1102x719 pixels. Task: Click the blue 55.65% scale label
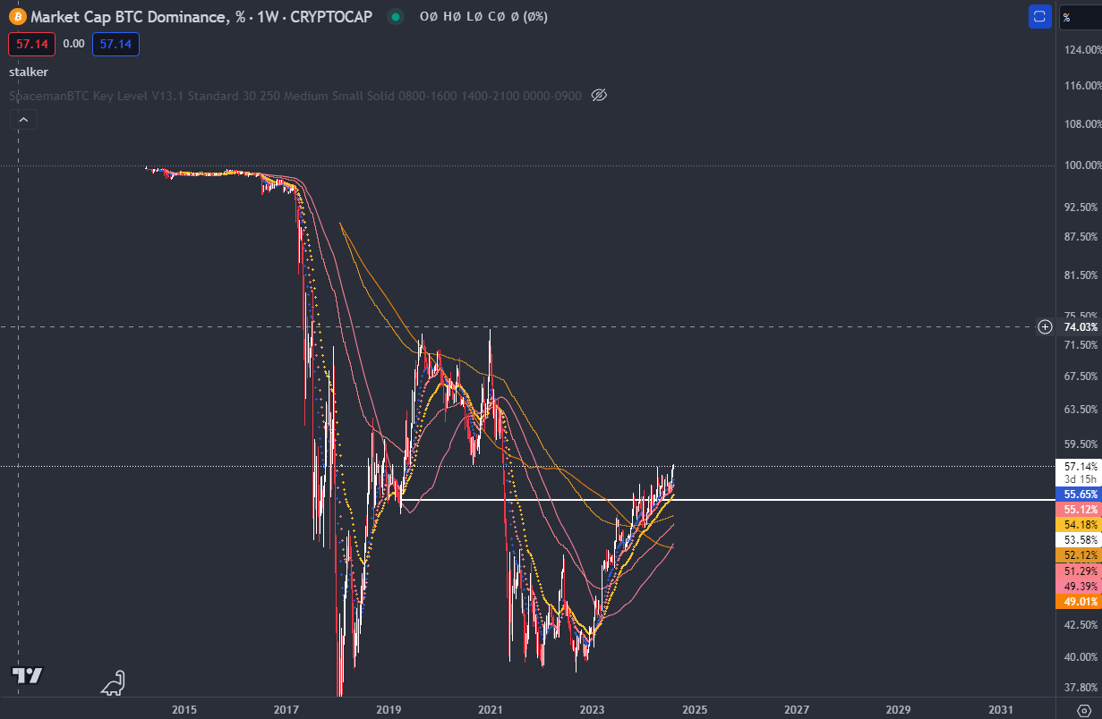(1080, 494)
